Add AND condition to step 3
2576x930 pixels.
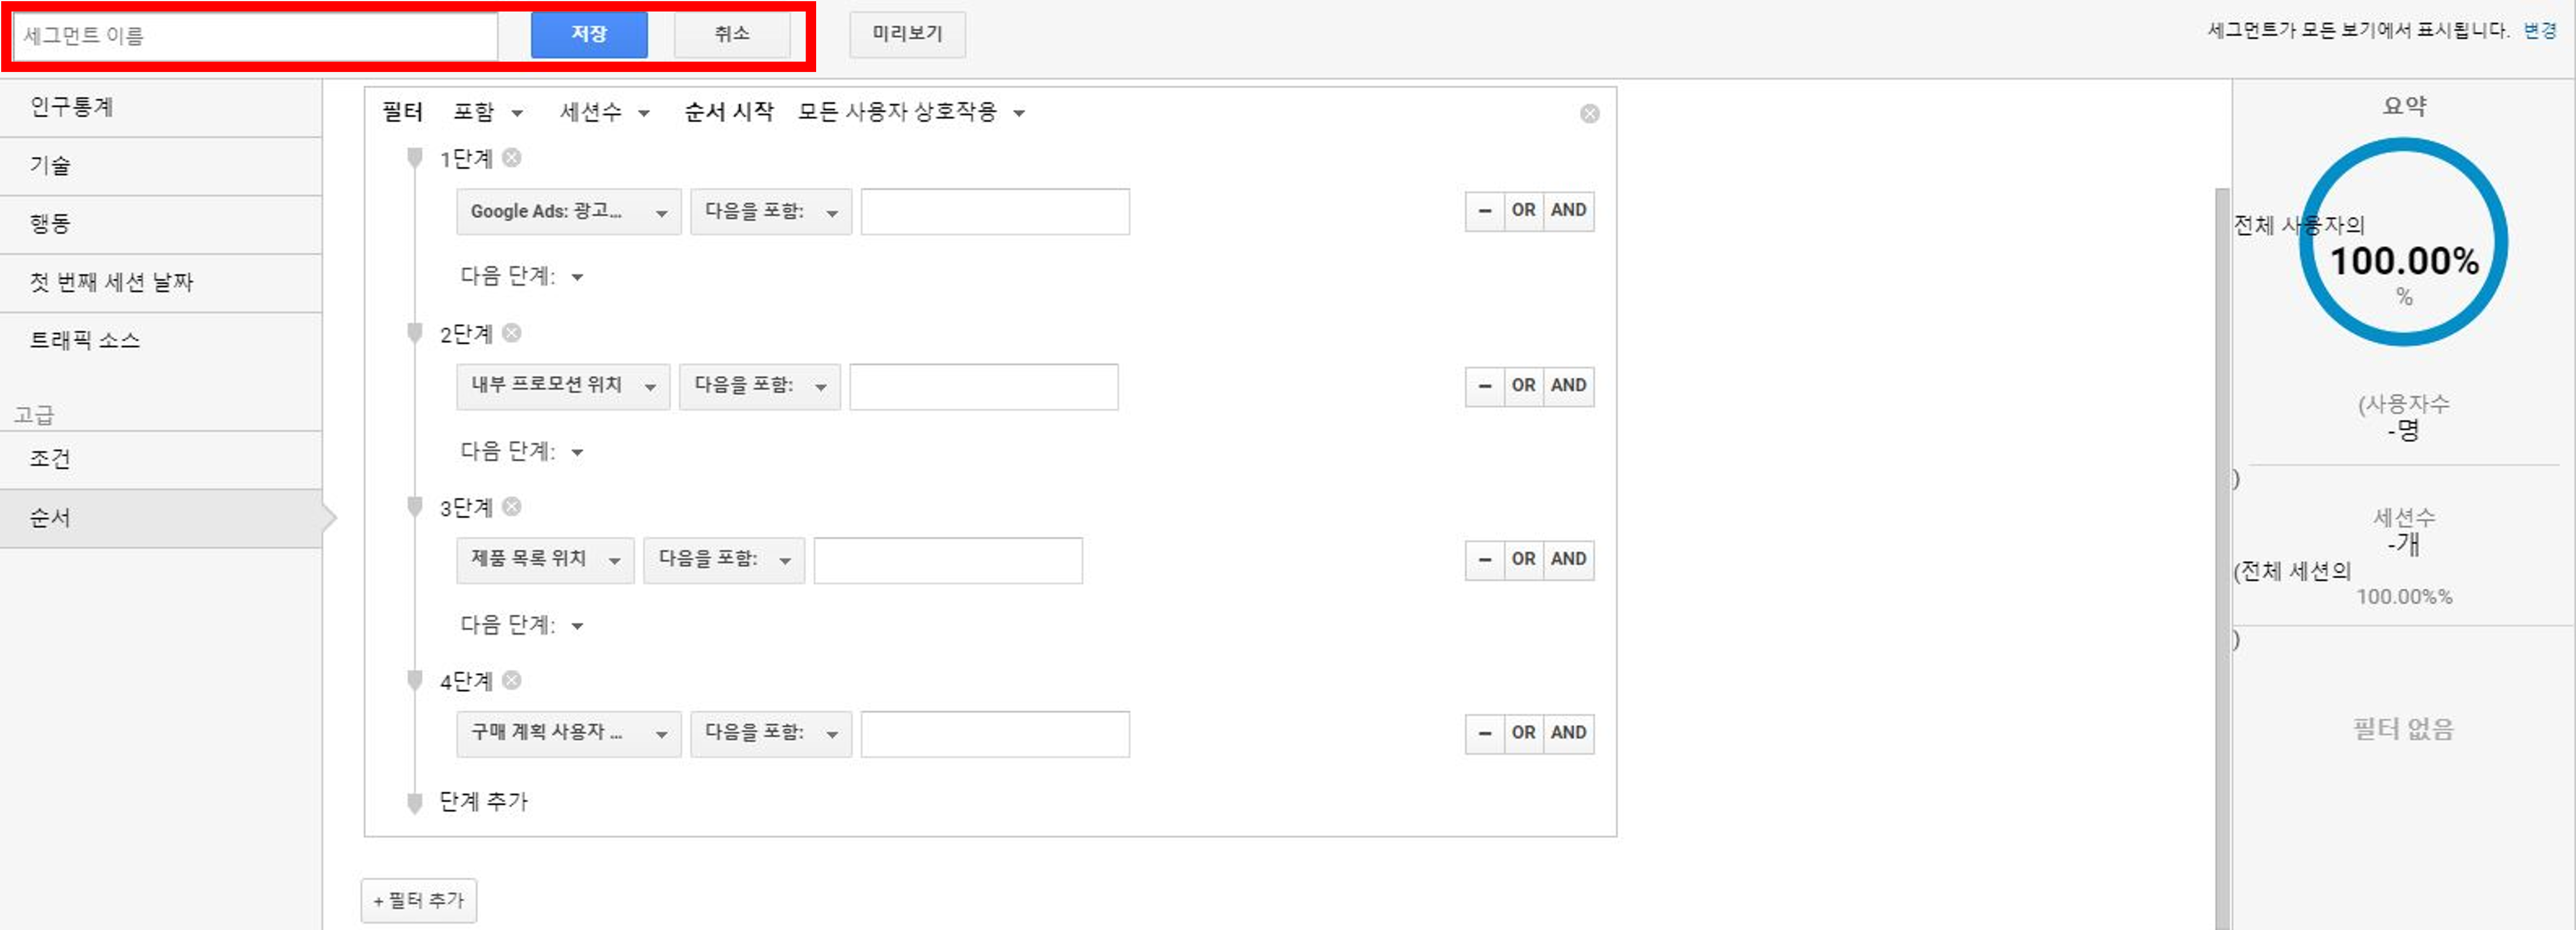pos(1568,560)
